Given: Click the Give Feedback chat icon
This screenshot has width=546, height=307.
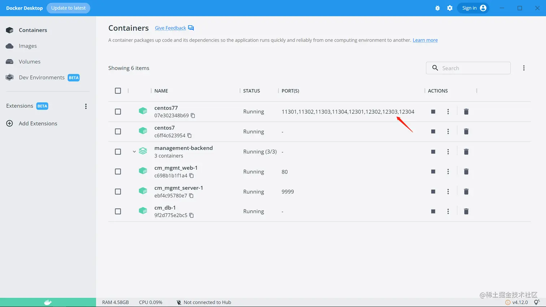Looking at the screenshot, I should (191, 28).
